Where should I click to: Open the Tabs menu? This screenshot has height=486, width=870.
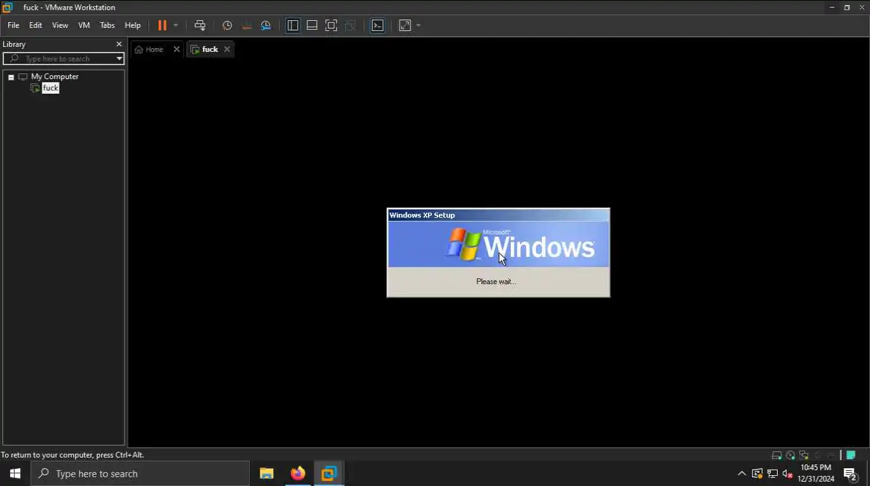point(107,25)
